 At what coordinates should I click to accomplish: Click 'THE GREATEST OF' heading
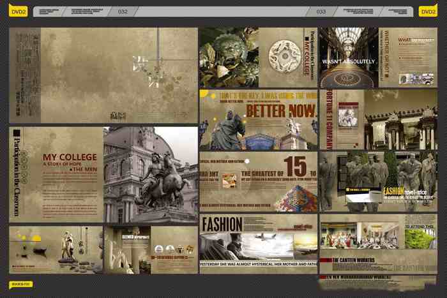[x=262, y=174]
